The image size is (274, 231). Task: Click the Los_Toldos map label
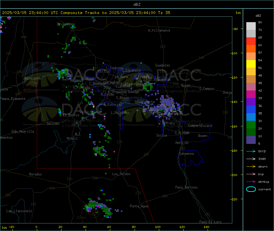(x=121, y=174)
